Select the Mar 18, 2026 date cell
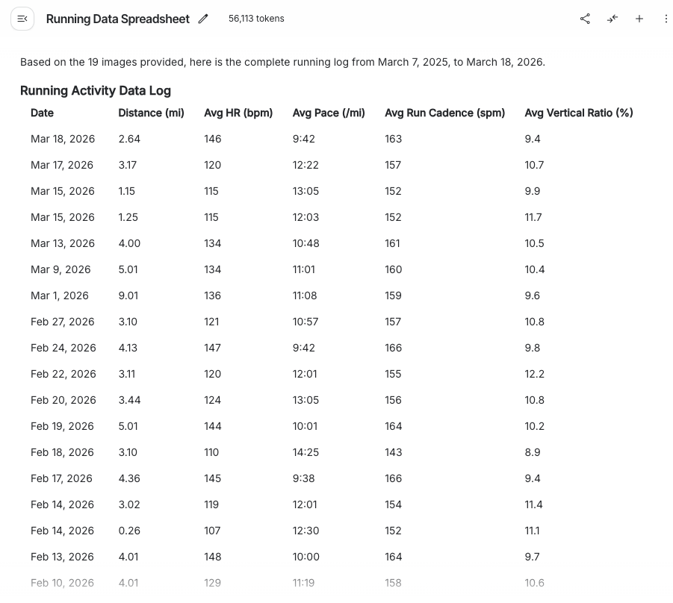This screenshot has width=673, height=603. point(63,139)
